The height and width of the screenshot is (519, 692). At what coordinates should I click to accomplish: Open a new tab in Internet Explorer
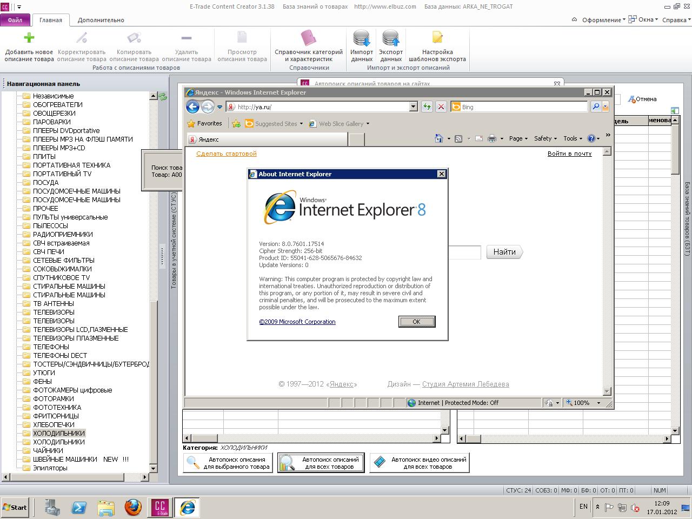coord(357,139)
